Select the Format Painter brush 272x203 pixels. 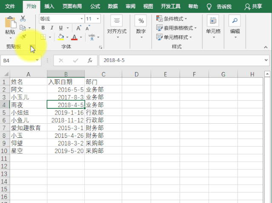coord(23,37)
